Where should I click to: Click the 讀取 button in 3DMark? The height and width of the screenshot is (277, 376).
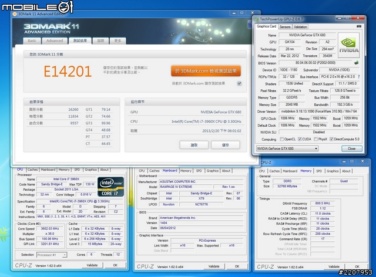[194, 145]
